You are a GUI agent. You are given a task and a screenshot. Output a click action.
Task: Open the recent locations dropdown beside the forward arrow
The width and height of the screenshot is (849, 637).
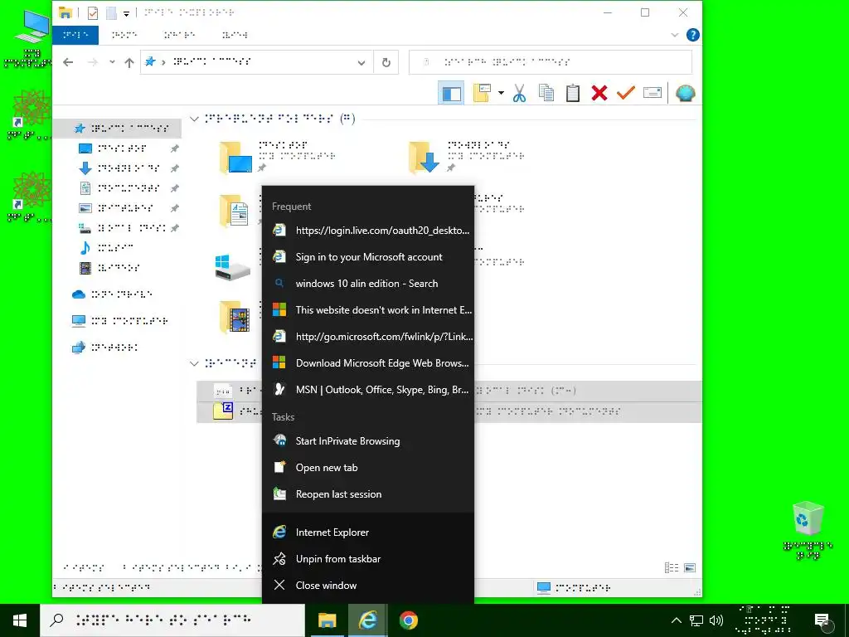[x=112, y=62]
